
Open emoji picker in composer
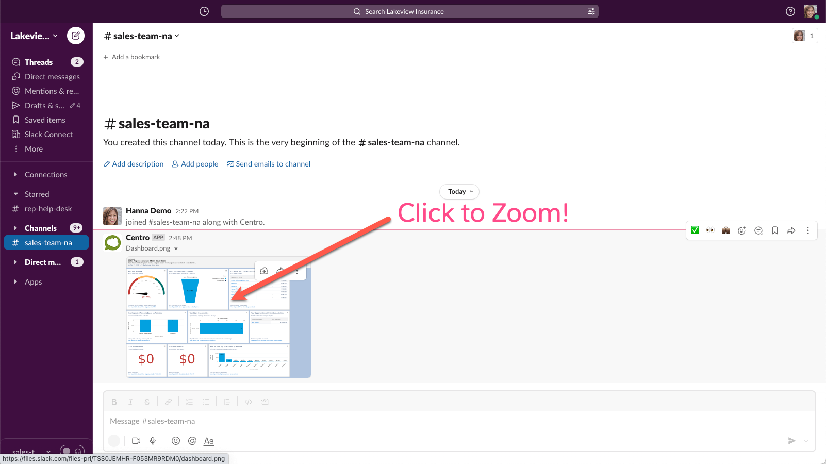pyautogui.click(x=176, y=441)
